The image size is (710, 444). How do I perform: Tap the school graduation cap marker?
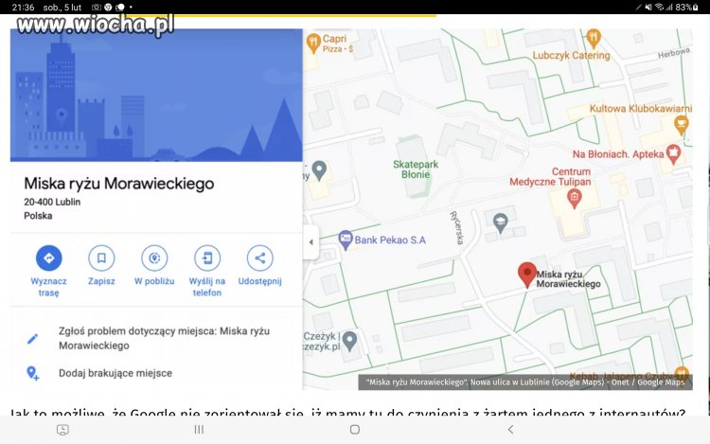pyautogui.click(x=500, y=222)
